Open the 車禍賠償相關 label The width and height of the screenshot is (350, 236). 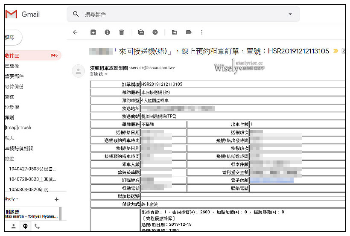tap(19, 148)
